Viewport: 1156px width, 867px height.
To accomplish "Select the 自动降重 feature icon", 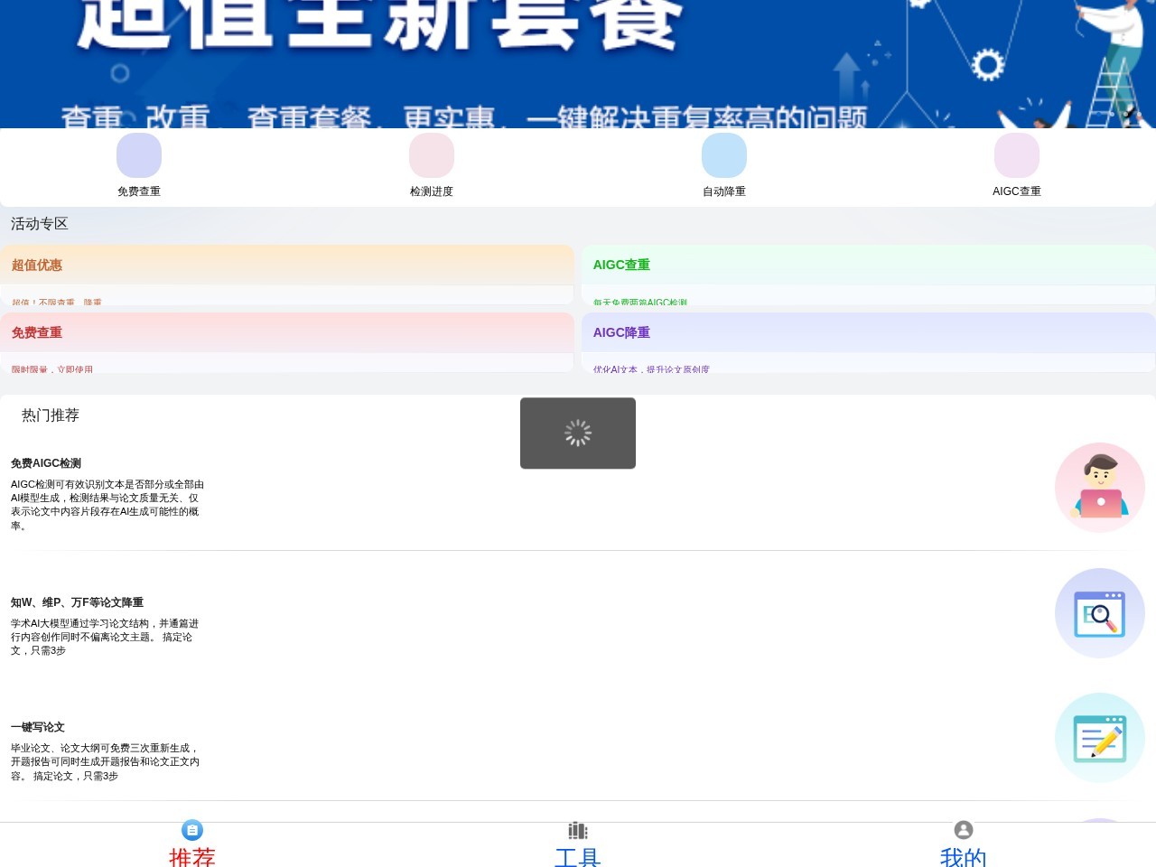I will click(723, 154).
